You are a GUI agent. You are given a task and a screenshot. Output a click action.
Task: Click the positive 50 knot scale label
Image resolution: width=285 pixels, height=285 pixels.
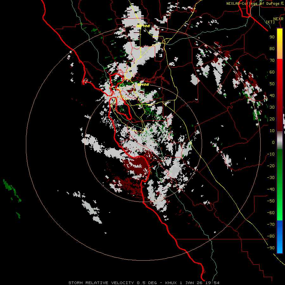tap(272, 84)
